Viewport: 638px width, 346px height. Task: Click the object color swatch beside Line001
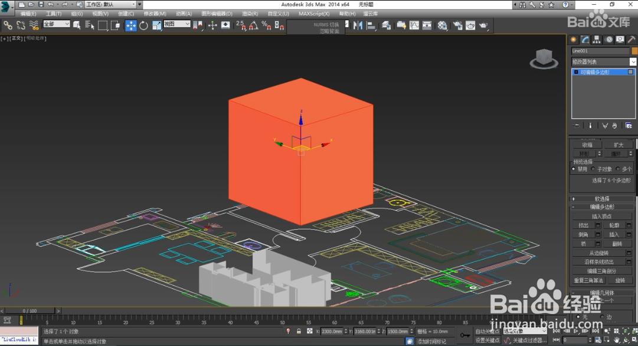click(634, 51)
